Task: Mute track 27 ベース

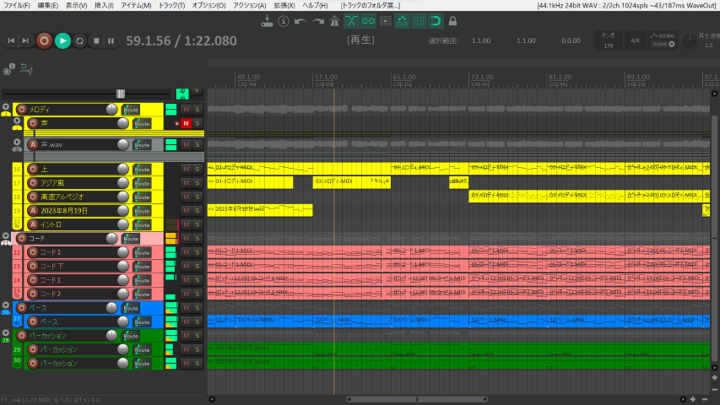Action: click(186, 321)
